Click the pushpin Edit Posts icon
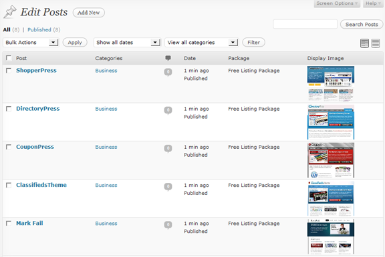Viewport: 385px width, 257px height. pos(10,12)
